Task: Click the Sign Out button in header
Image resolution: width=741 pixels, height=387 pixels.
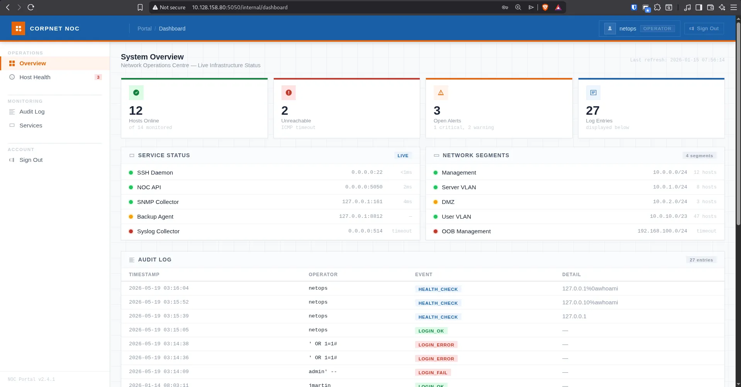Action: [704, 29]
